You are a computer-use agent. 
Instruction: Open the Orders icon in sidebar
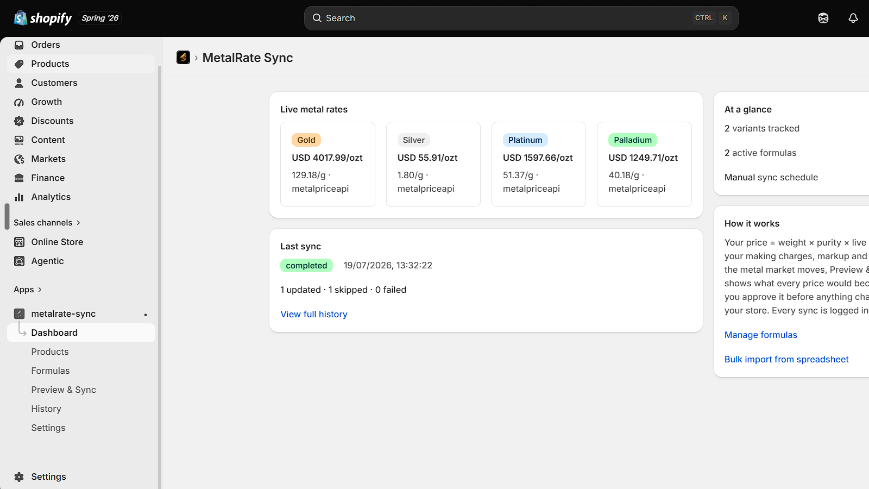point(19,45)
